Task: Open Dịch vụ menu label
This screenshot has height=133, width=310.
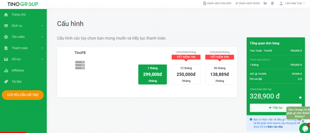Action: (x=17, y=26)
